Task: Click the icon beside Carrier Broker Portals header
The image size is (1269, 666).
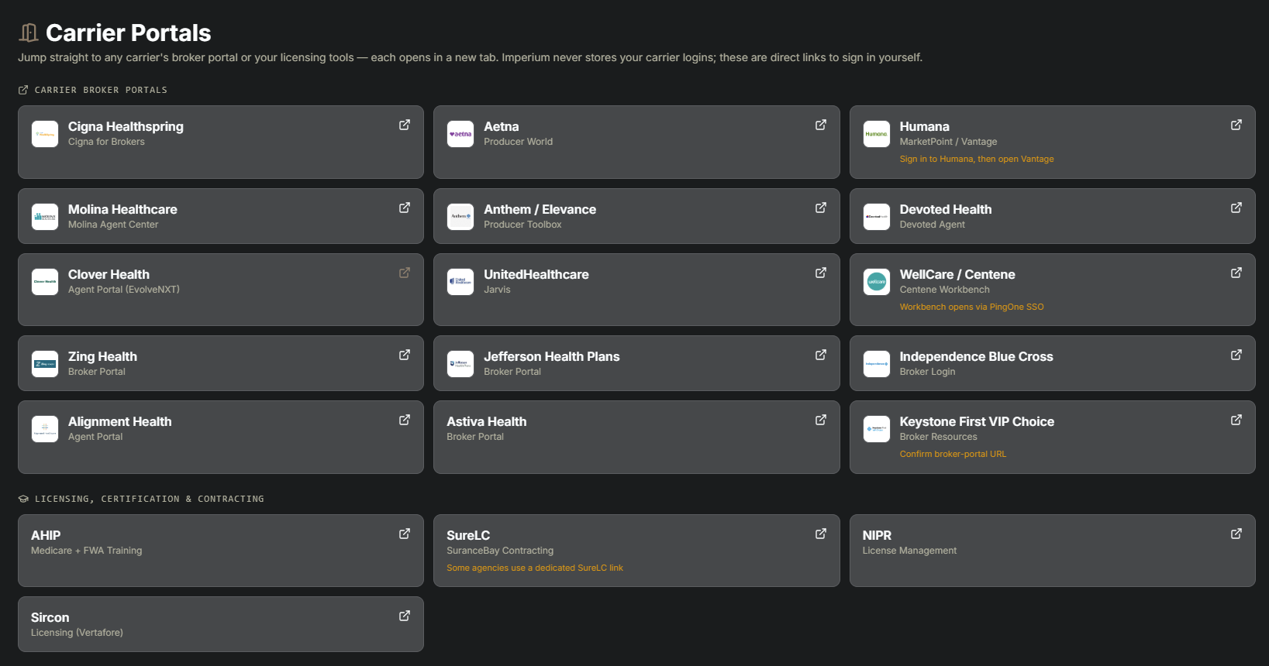Action: 23,90
